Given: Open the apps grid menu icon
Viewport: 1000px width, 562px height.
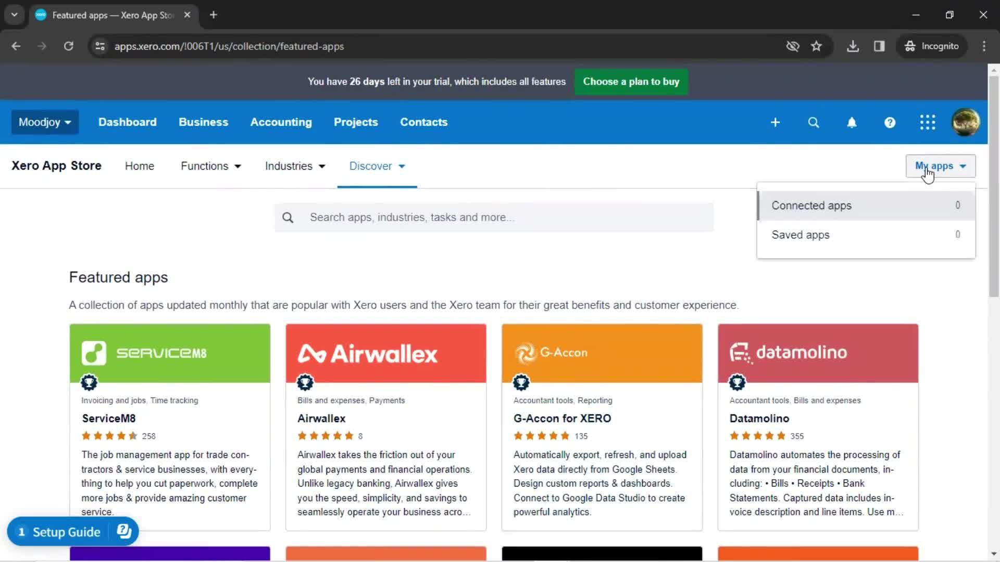Looking at the screenshot, I should [928, 122].
